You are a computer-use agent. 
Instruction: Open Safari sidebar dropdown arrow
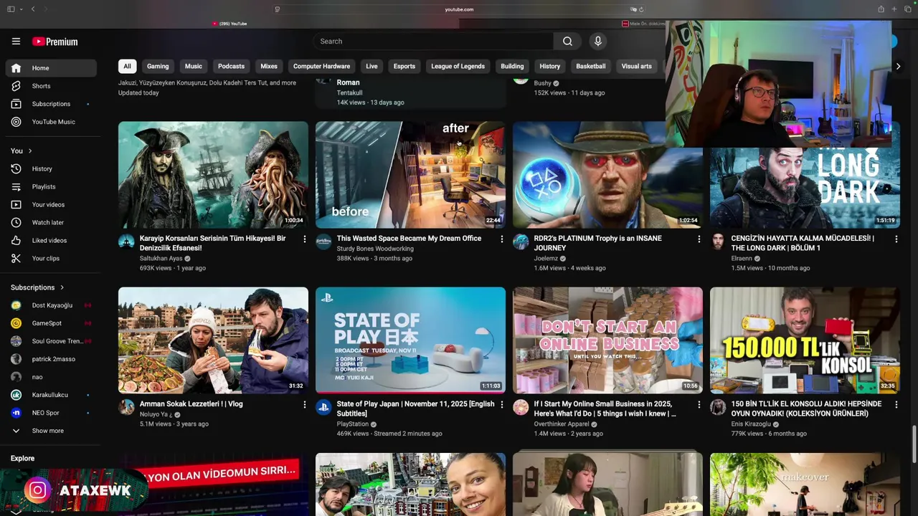[x=21, y=9]
